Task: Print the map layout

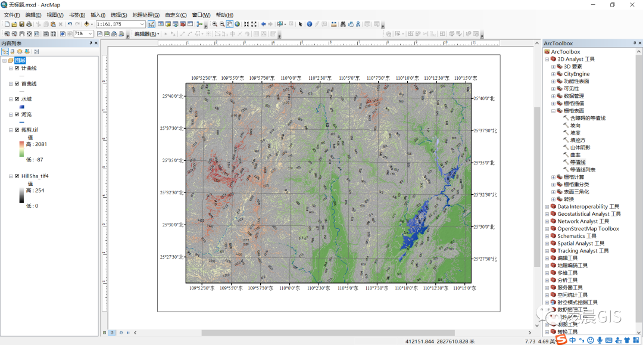Action: 29,24
